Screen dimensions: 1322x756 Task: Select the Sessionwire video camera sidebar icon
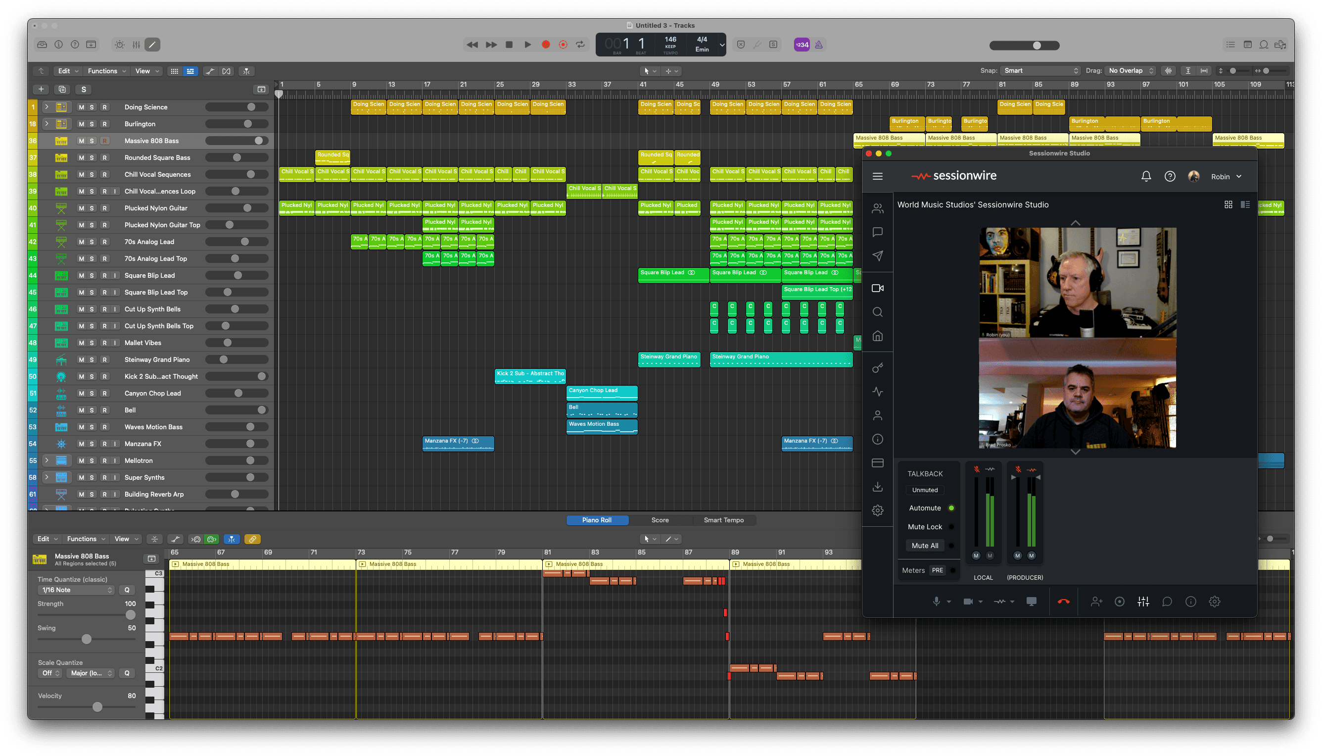click(x=877, y=288)
